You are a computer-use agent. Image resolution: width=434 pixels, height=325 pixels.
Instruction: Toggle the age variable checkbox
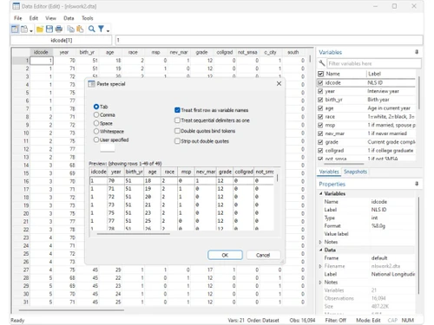(320, 108)
